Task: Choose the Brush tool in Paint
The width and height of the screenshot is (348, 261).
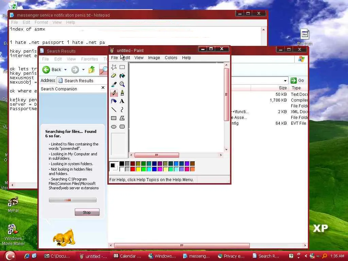Action: click(x=122, y=93)
